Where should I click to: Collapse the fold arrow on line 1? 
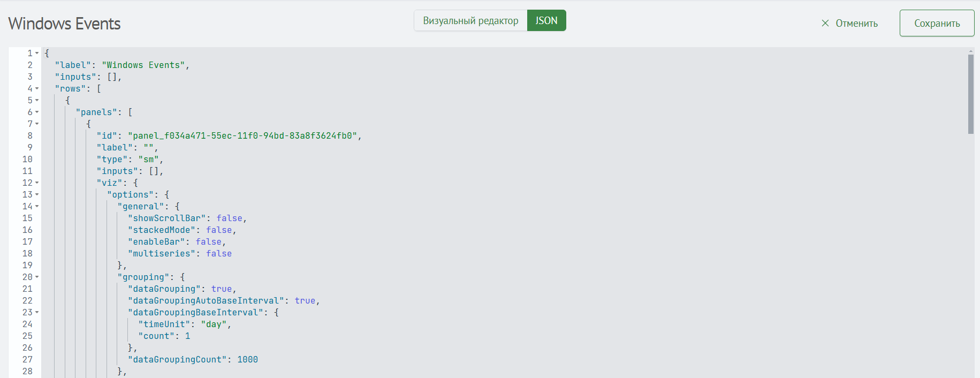click(x=37, y=53)
